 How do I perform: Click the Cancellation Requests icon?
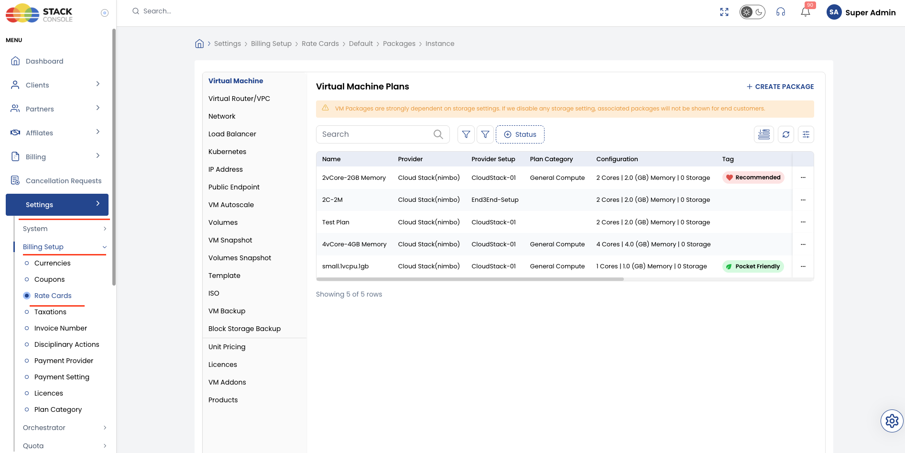(x=15, y=180)
